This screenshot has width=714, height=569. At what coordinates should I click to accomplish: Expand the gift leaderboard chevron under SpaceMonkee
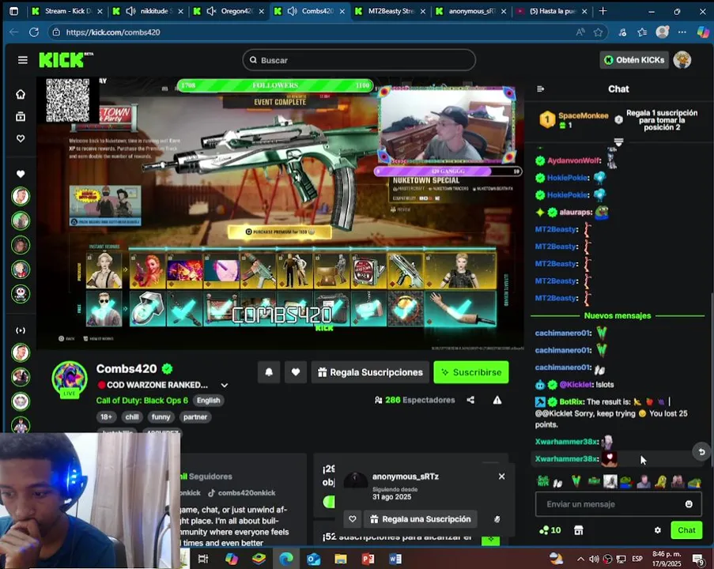[618, 142]
